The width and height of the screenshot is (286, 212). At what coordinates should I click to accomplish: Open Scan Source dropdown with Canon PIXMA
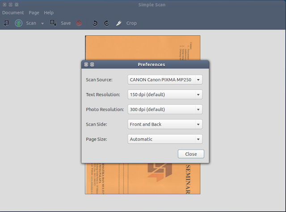(165, 80)
